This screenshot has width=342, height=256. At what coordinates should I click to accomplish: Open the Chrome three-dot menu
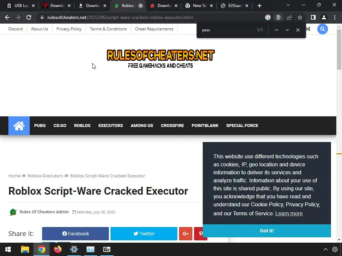pyautogui.click(x=335, y=17)
